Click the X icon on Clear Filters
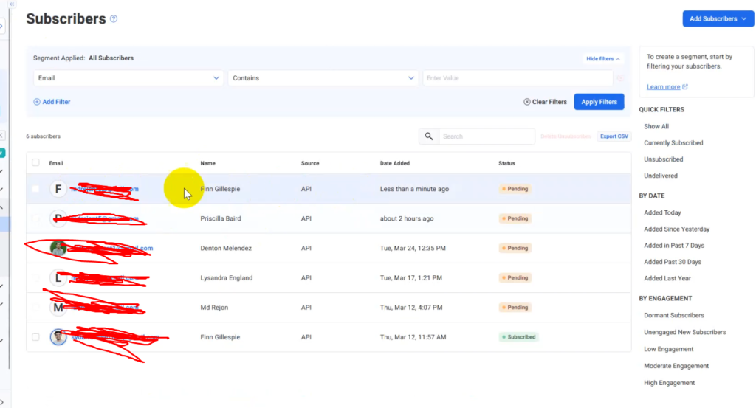 pos(526,102)
